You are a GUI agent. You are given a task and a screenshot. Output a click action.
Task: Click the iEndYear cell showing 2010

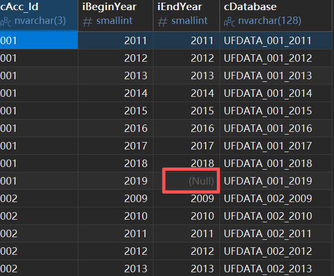click(x=186, y=216)
